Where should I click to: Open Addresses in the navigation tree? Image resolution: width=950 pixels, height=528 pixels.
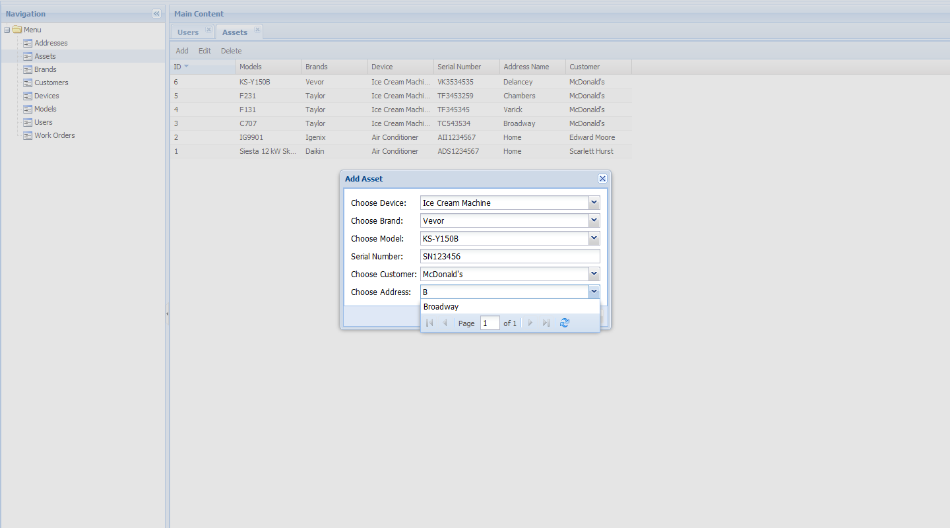(x=51, y=43)
